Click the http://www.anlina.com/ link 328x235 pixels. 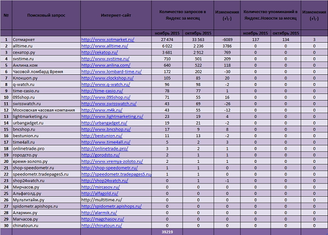(106, 65)
